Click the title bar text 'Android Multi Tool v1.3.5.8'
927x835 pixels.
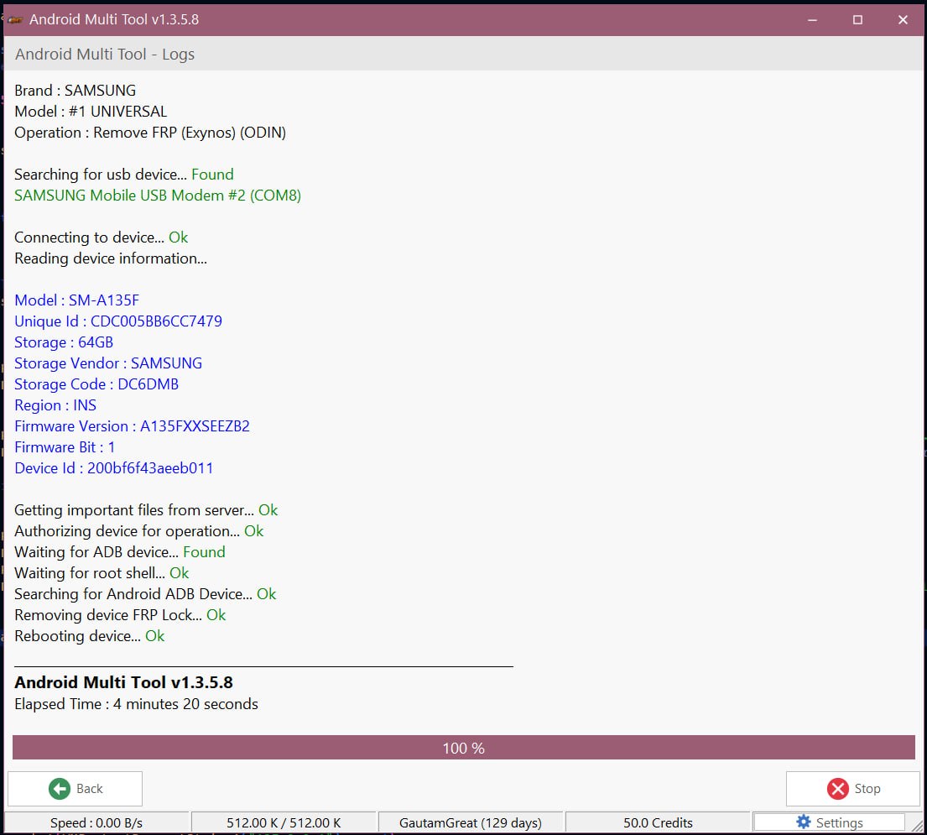[114, 19]
